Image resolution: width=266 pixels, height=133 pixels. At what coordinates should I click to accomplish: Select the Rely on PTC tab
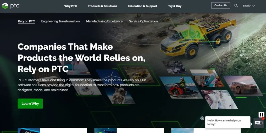click(26, 21)
